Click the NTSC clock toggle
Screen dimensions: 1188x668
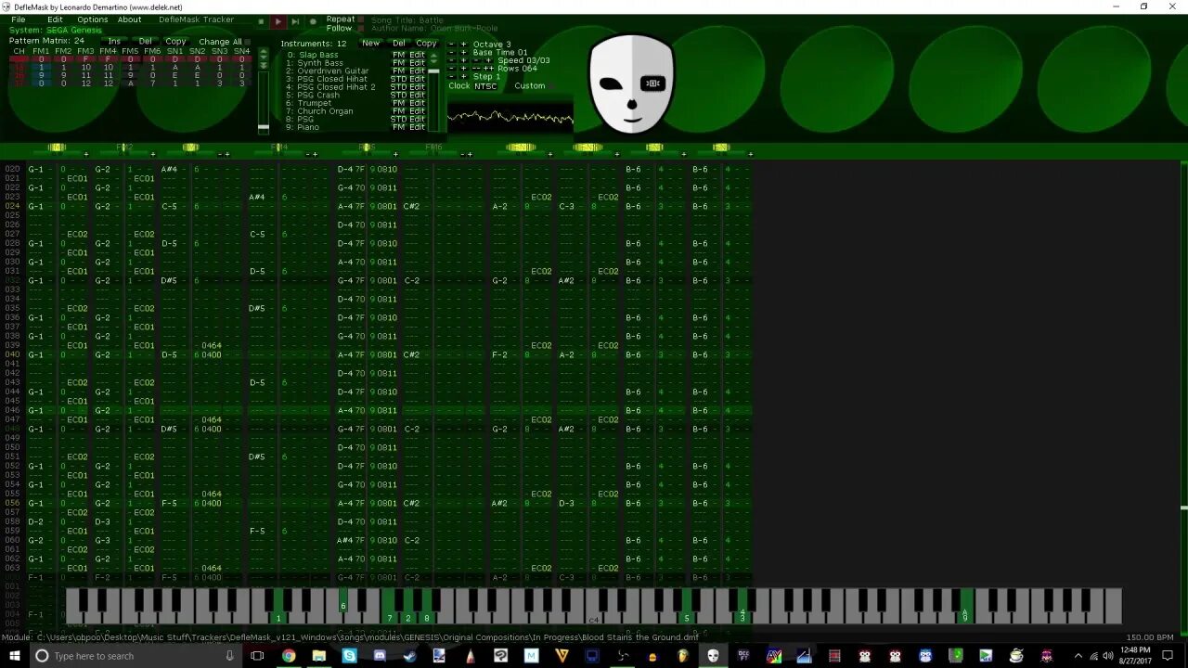pyautogui.click(x=485, y=86)
